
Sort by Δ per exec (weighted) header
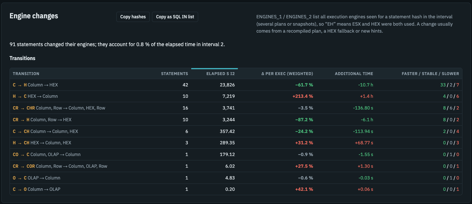[x=287, y=74]
